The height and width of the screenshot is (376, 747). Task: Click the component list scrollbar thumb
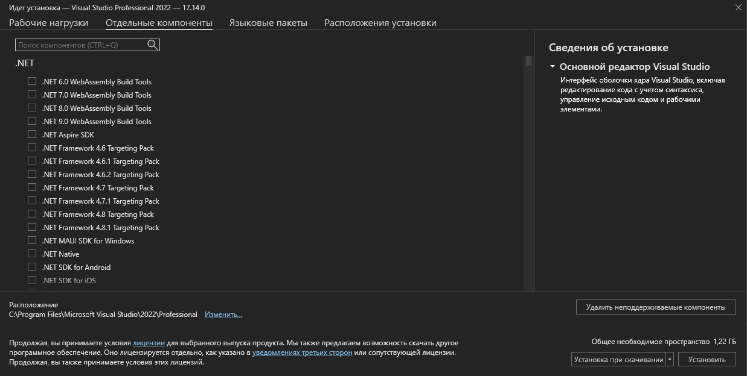[528, 61]
